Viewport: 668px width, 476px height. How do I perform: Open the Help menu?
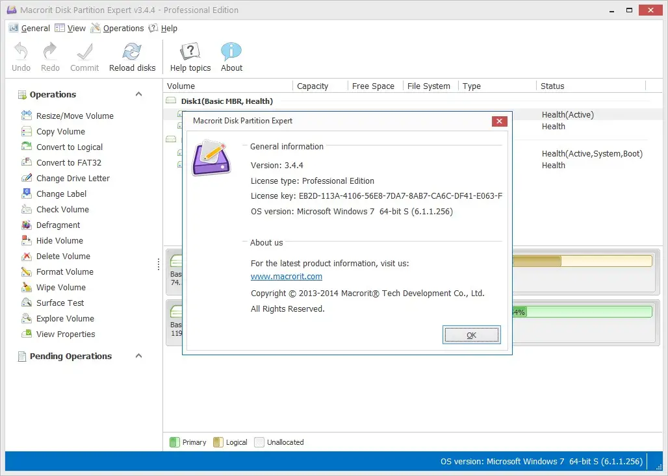click(162, 28)
